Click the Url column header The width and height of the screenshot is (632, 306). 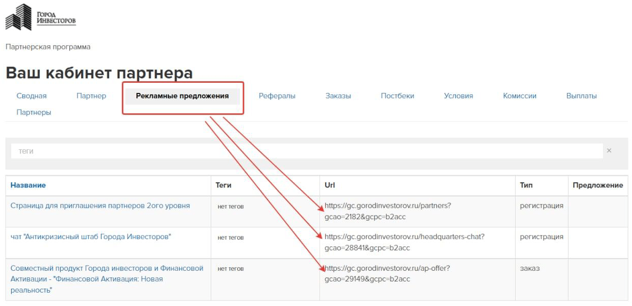[329, 185]
